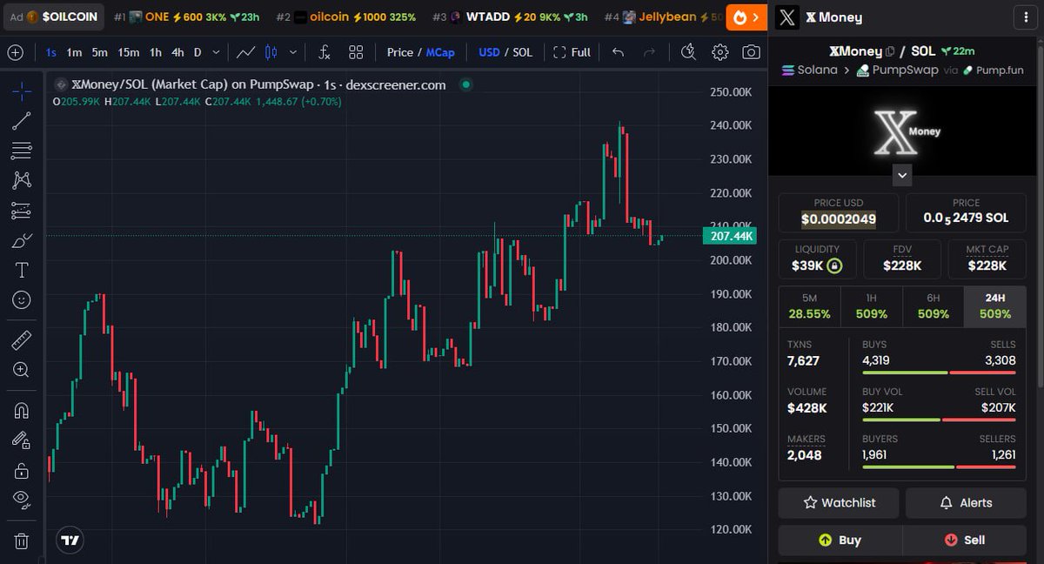Toggle magnet mode for drawings
This screenshot has width=1044, height=564.
coord(22,410)
